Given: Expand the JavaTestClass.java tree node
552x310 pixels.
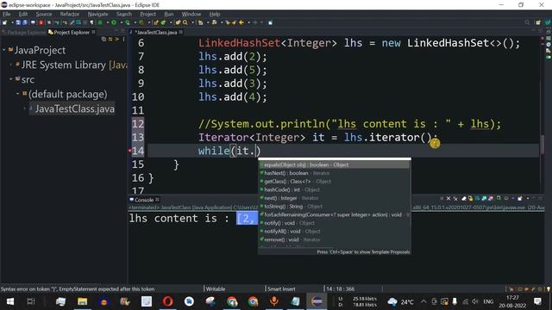Looking at the screenshot, I should point(25,108).
